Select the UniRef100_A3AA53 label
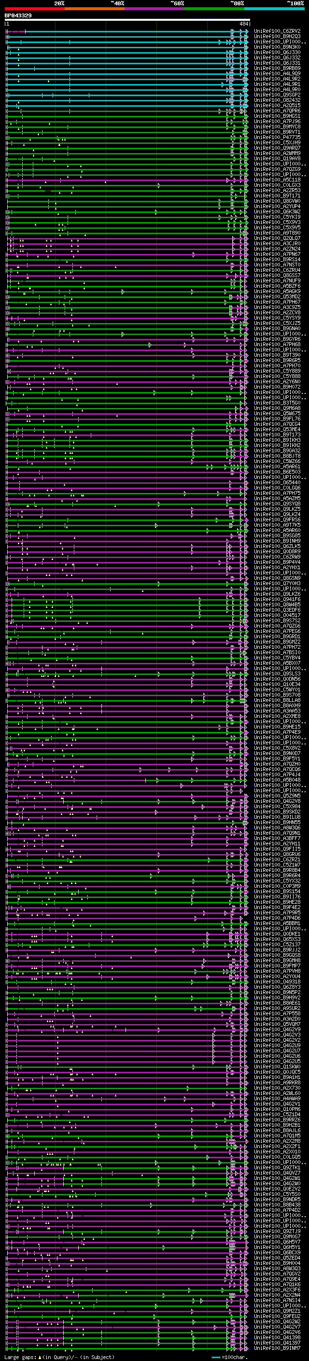This screenshot has height=1361, width=309. 277,711
